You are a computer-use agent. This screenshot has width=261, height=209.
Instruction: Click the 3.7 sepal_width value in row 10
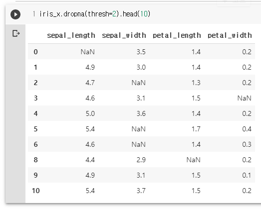tap(141, 191)
